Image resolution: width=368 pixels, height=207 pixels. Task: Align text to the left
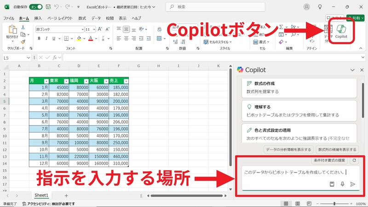point(119,39)
